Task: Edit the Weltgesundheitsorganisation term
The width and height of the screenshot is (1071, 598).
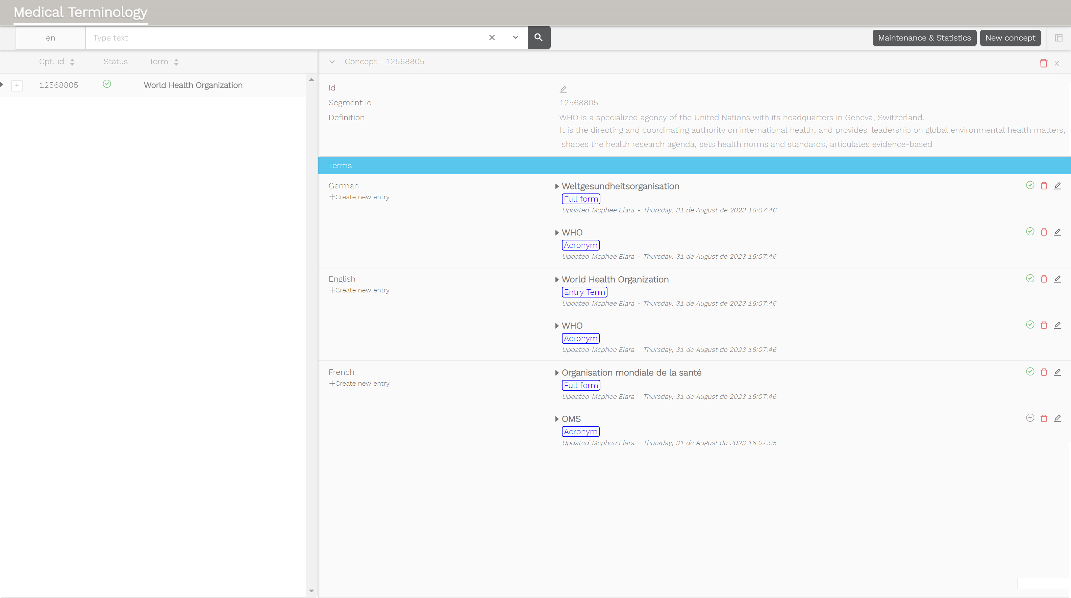Action: [1058, 186]
